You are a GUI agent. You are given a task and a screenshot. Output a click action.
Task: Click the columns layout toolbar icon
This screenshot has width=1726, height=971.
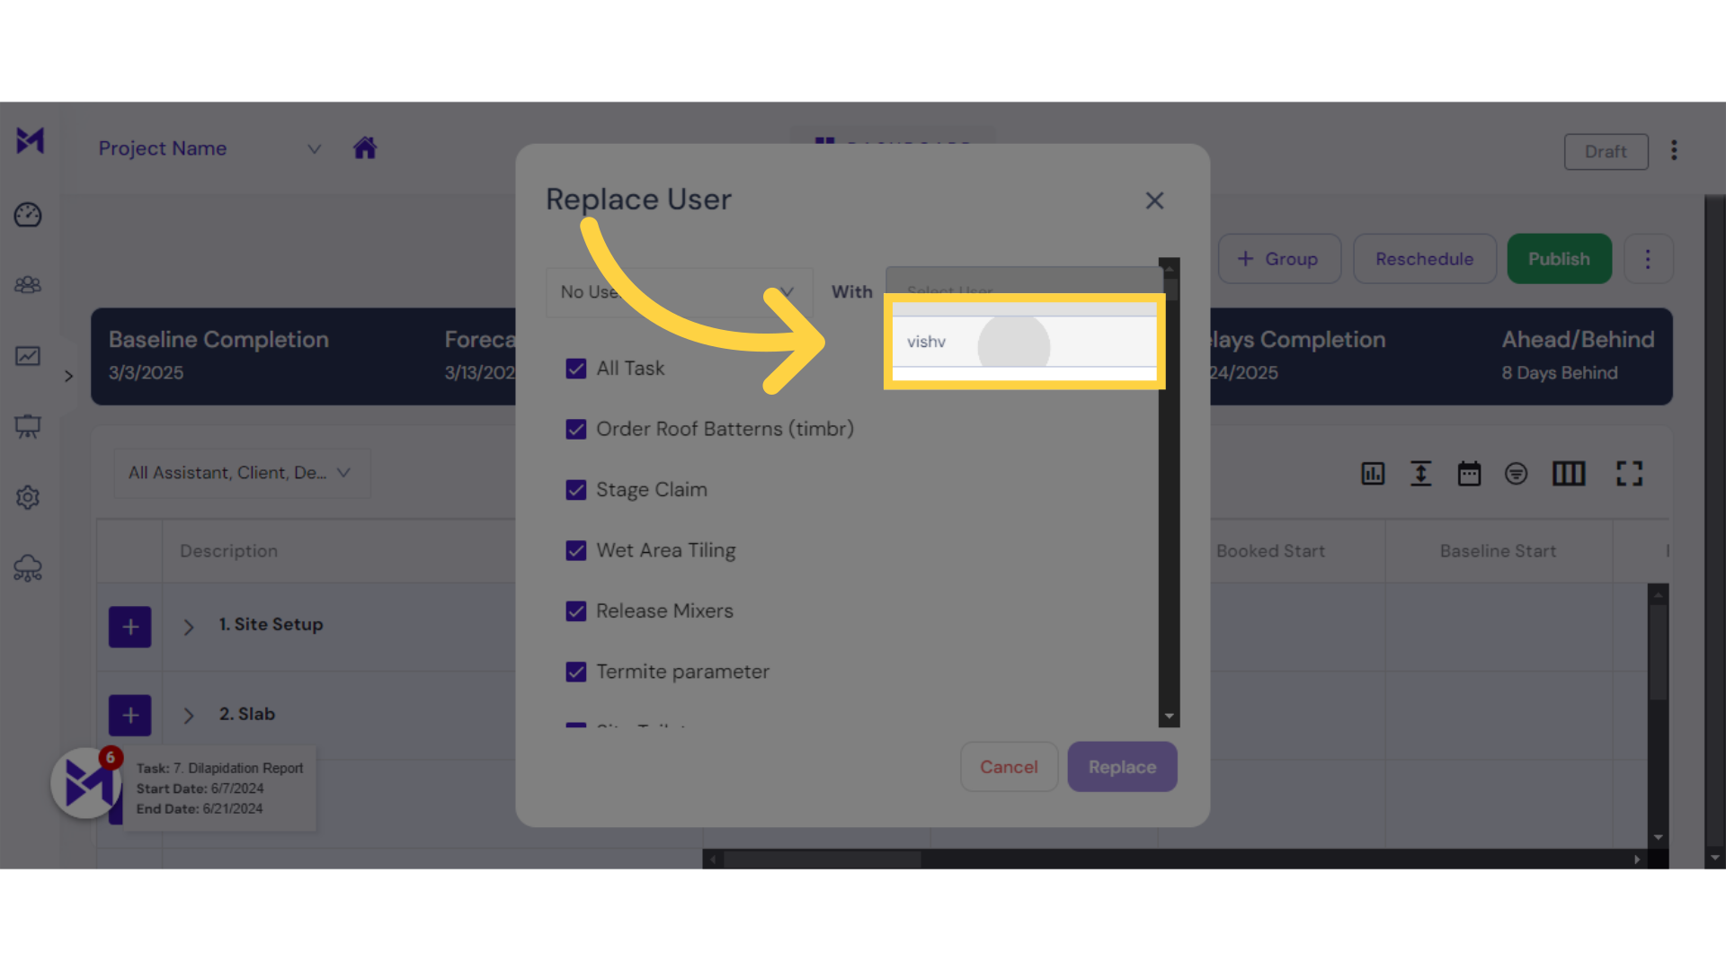(x=1569, y=474)
